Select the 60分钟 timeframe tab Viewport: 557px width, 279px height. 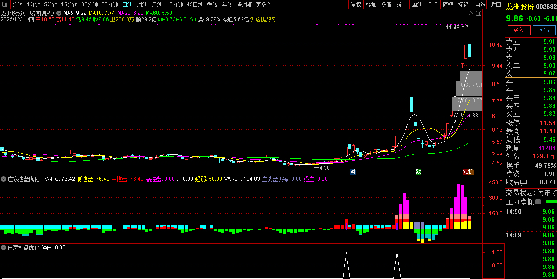110,4
